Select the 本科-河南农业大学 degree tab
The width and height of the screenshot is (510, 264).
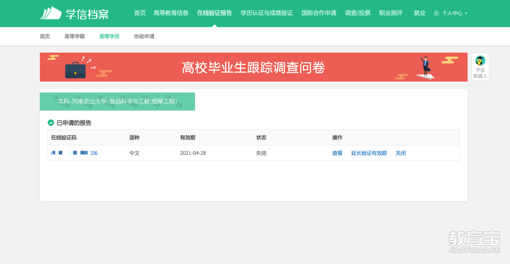[x=118, y=102]
